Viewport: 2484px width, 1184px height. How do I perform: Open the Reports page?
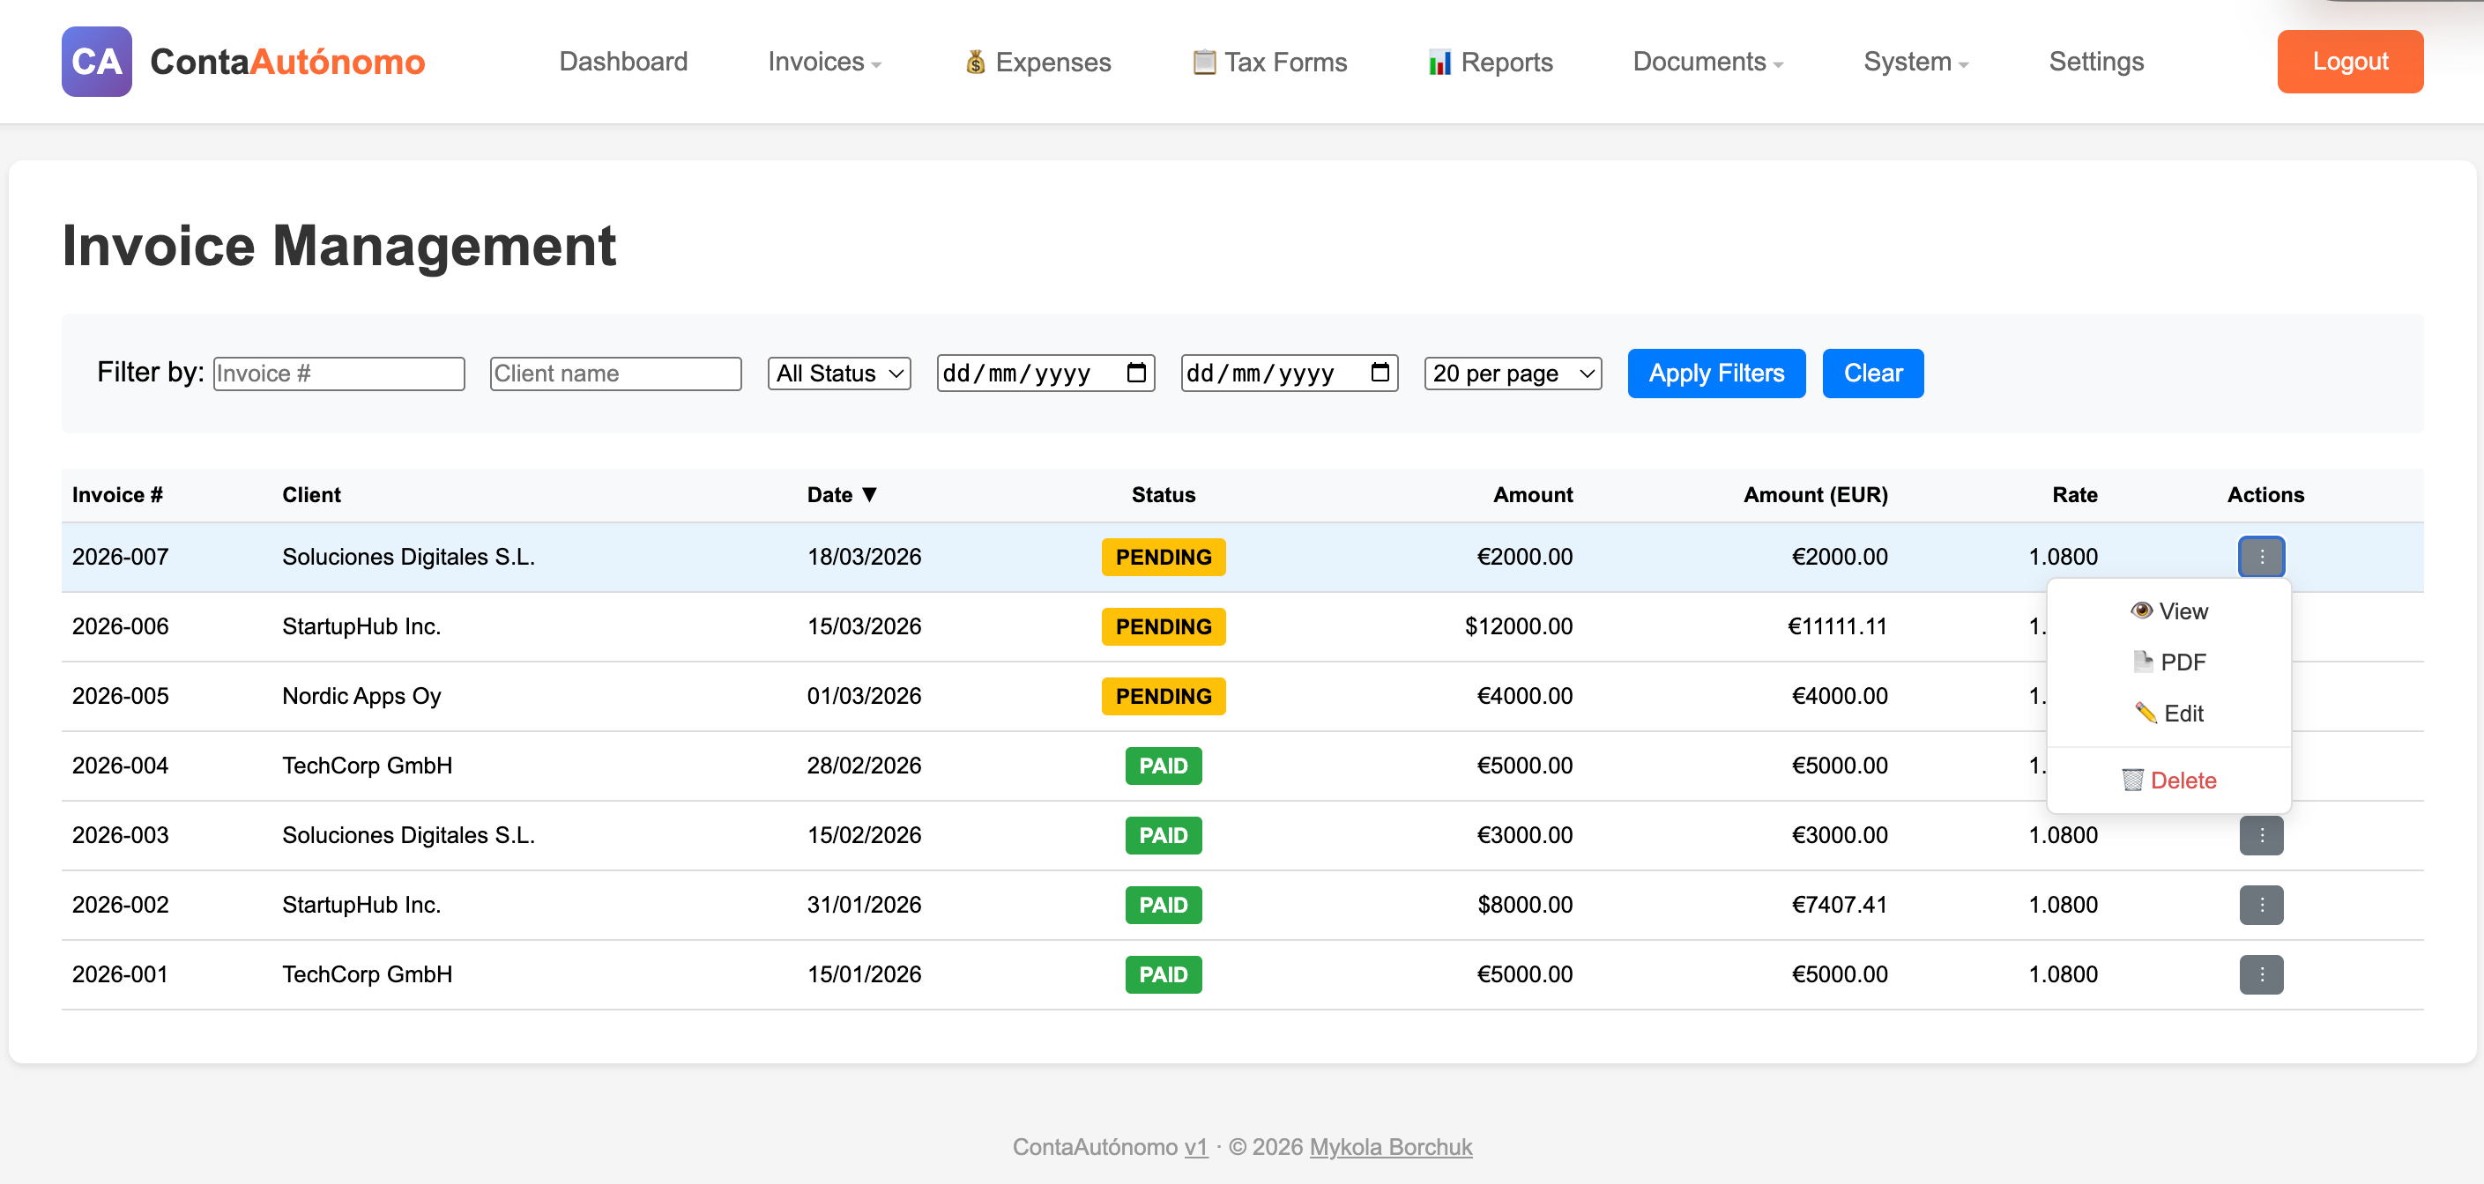tap(1490, 62)
